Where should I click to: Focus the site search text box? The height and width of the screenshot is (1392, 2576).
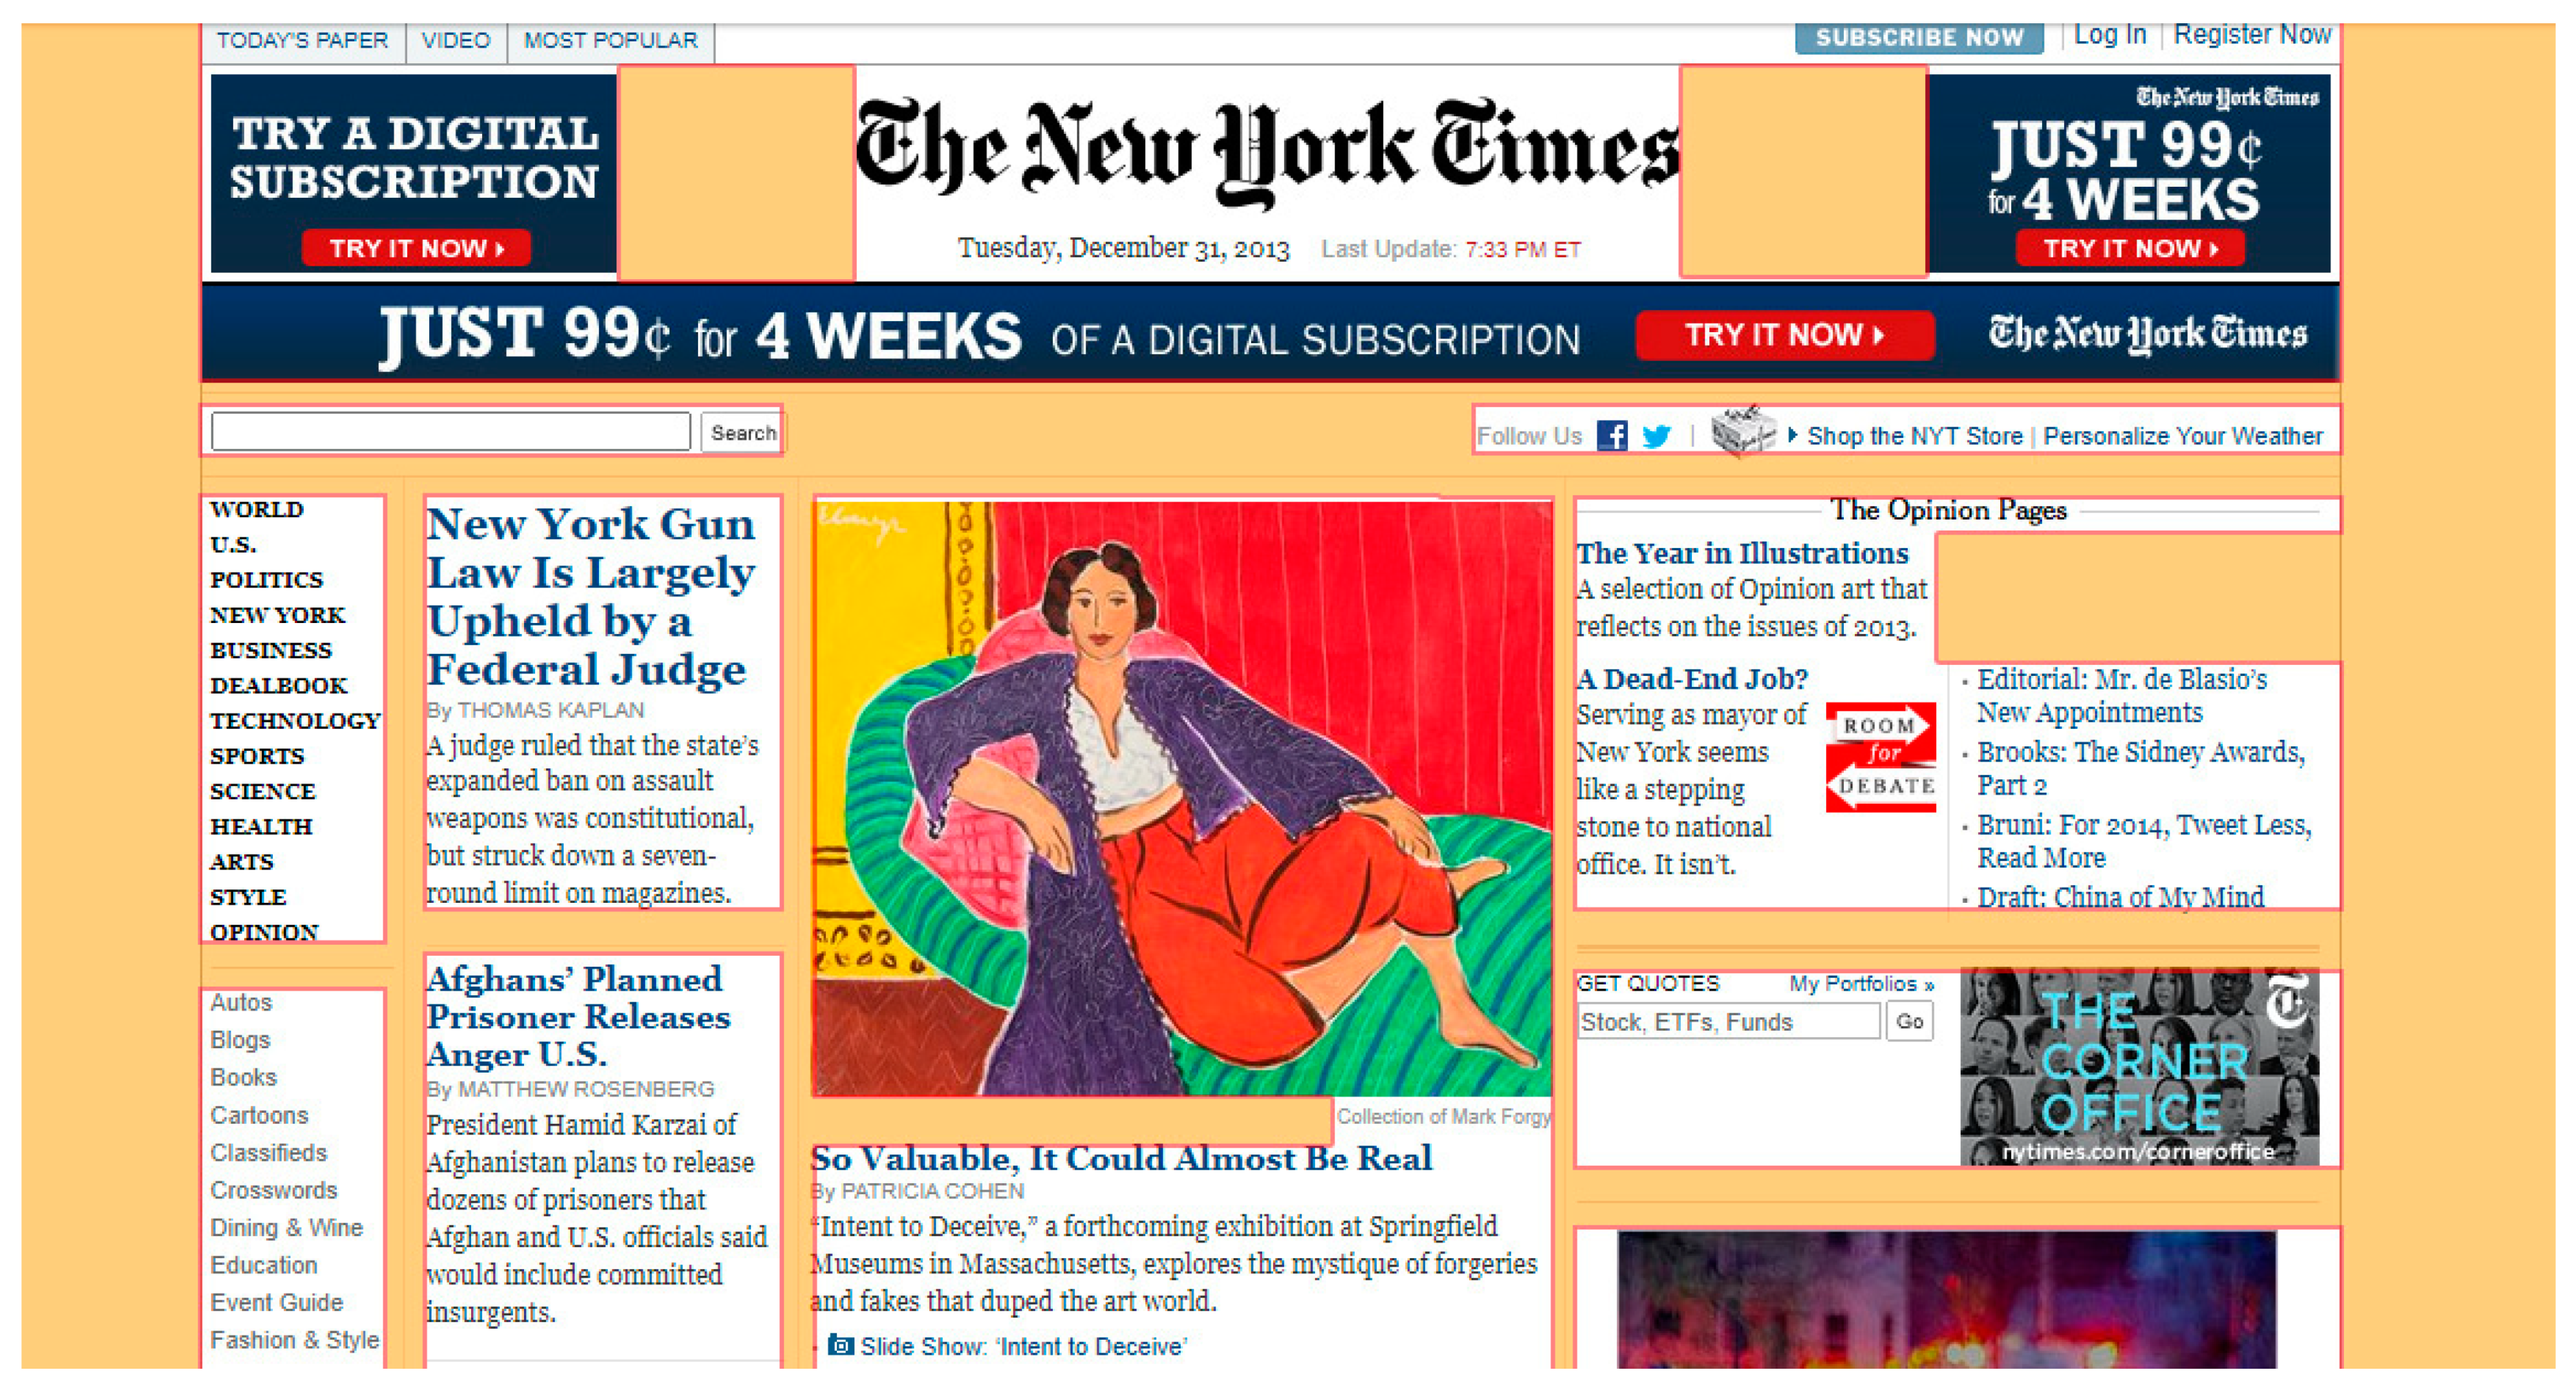(451, 432)
